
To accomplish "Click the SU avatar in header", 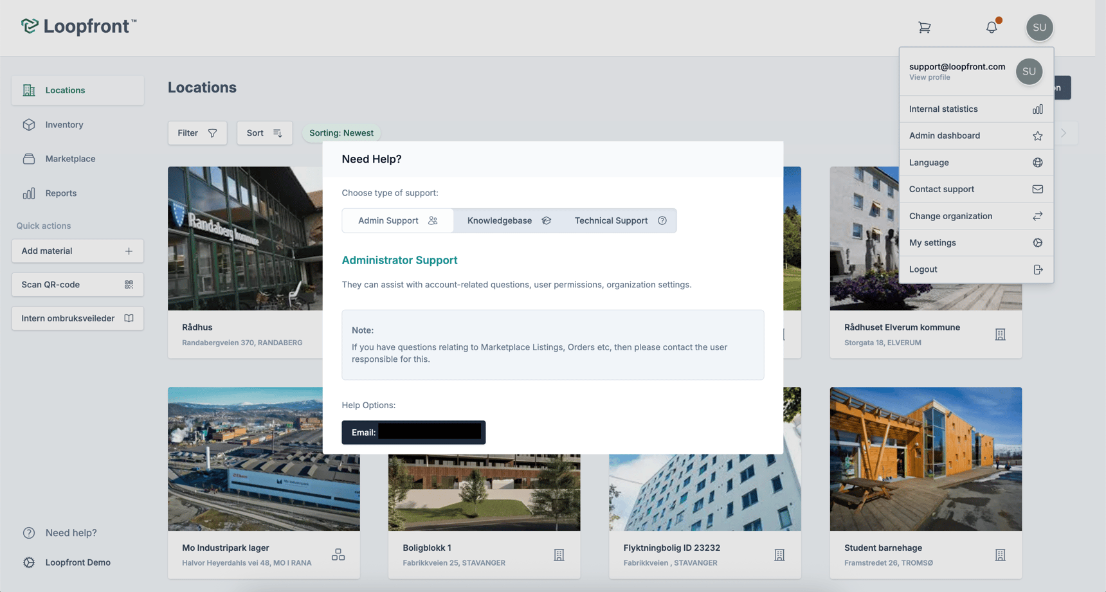I will tap(1039, 27).
